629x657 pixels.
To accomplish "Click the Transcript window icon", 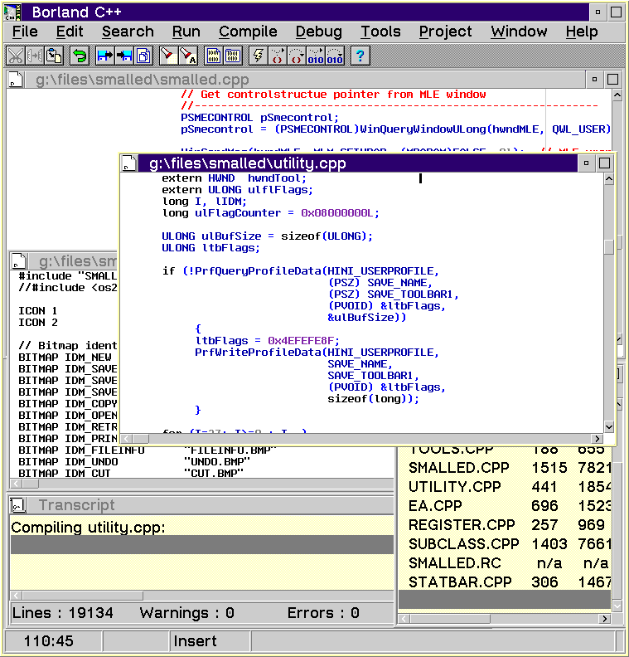I will (18, 505).
